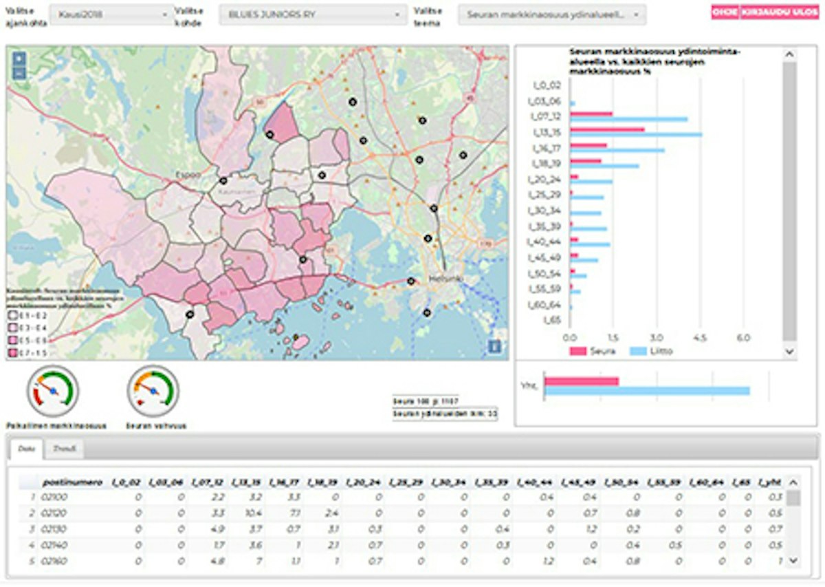
Task: Open the Seuran markkinaosuus theme dropdown
Action: click(552, 14)
